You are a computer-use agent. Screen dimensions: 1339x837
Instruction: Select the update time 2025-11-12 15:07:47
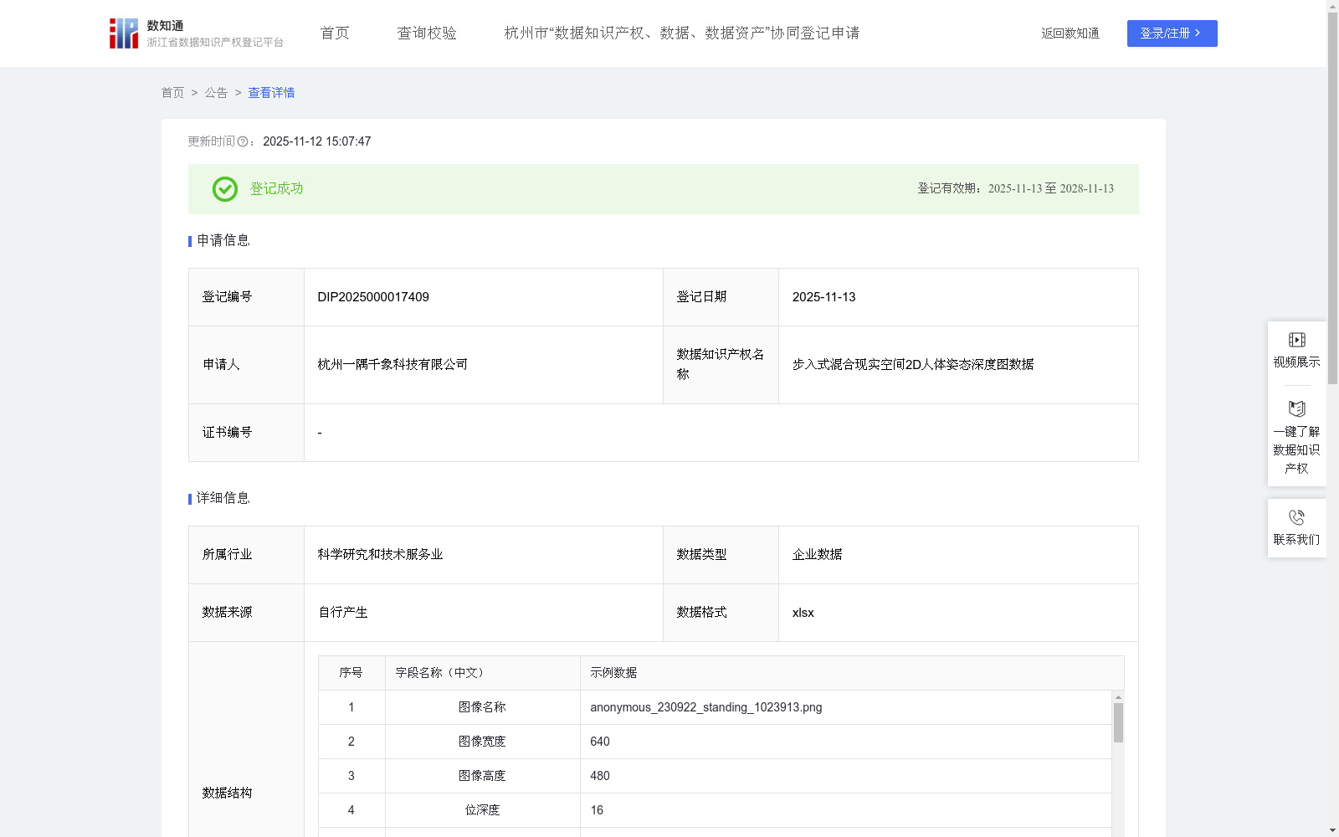[x=316, y=141]
